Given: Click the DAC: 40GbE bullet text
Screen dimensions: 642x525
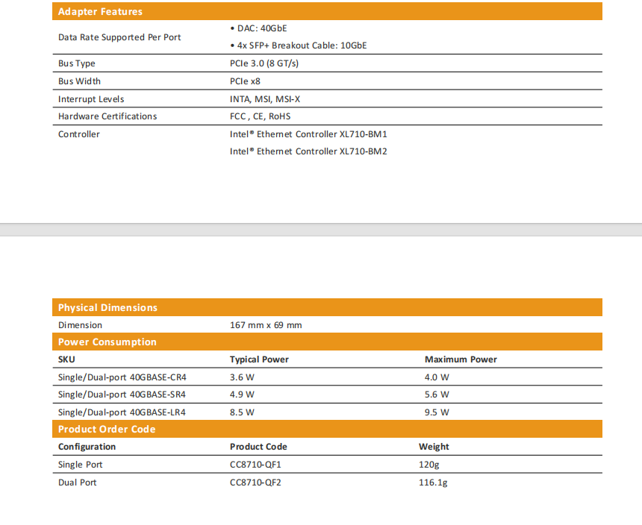Looking at the screenshot, I should click(x=258, y=28).
